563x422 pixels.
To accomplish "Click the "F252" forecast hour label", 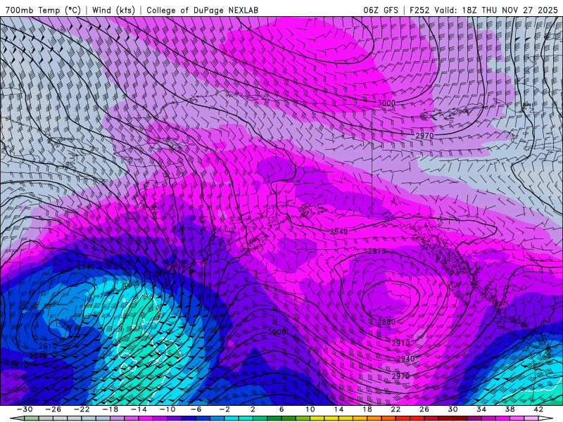I will (419, 10).
